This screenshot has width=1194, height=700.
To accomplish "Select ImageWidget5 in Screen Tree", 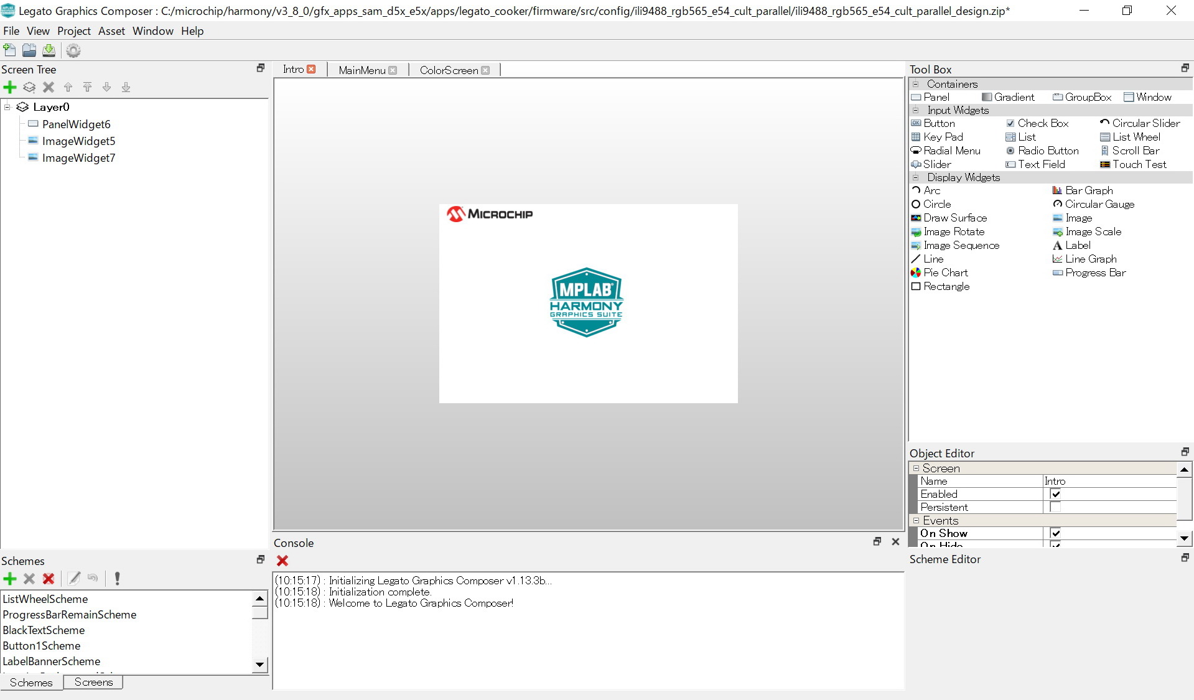I will point(78,141).
